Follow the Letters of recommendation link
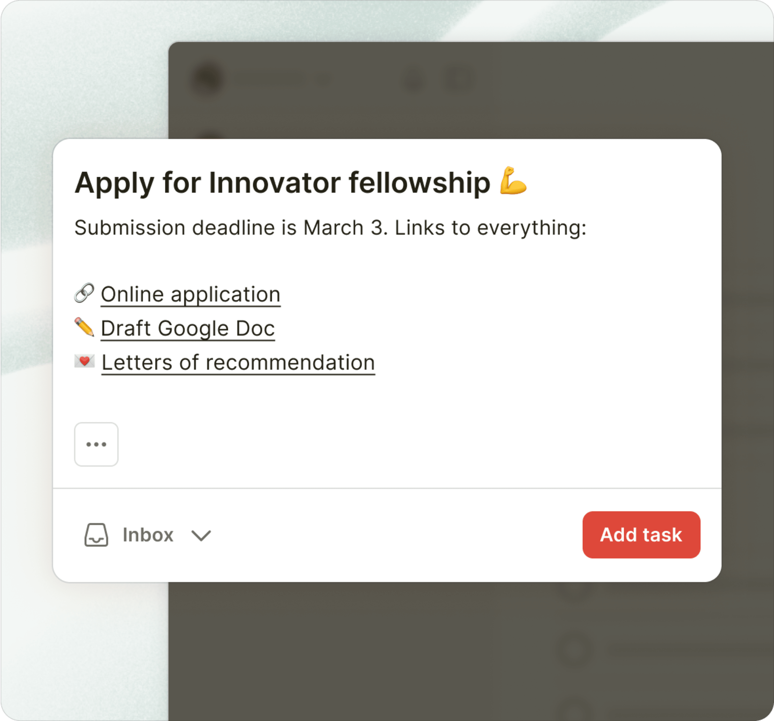 click(x=238, y=363)
